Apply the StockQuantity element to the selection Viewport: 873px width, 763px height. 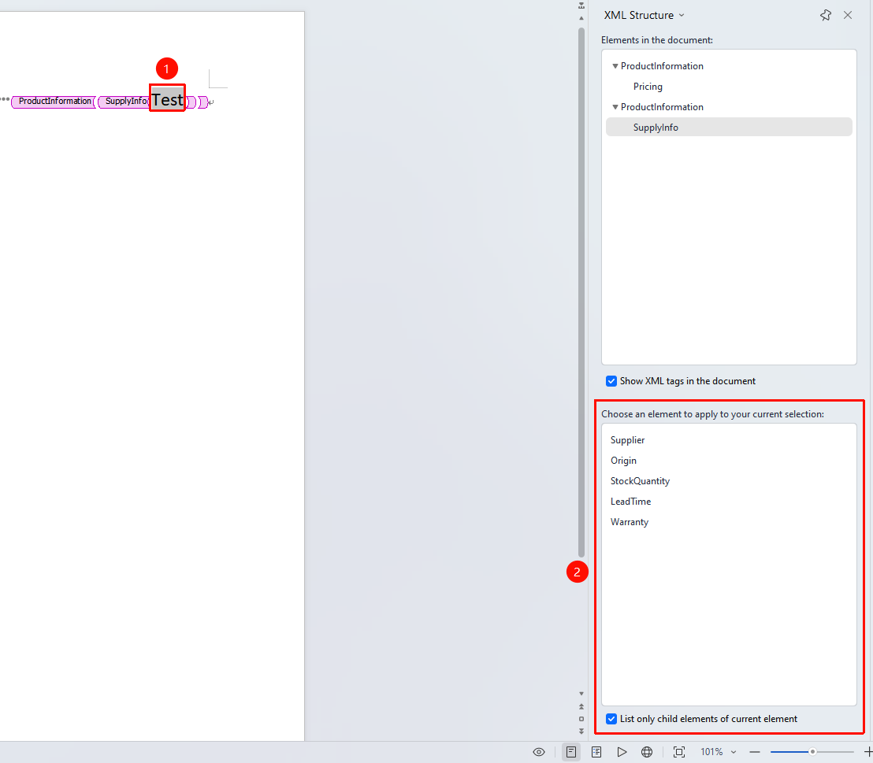coord(640,481)
